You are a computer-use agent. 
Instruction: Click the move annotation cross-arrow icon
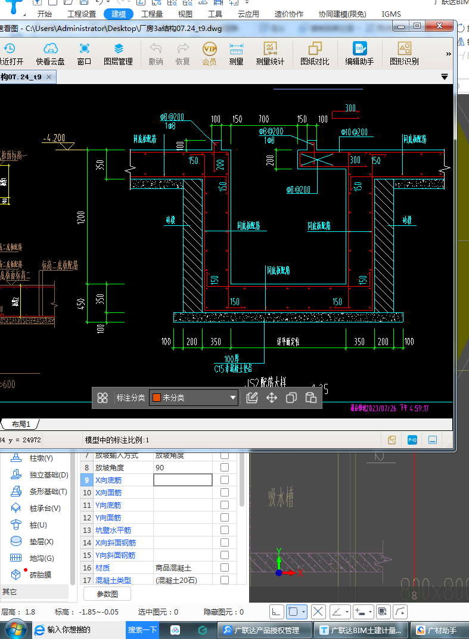tap(272, 398)
